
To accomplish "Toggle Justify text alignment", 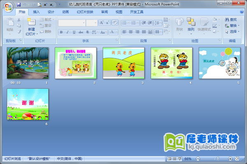I will click(144, 32).
